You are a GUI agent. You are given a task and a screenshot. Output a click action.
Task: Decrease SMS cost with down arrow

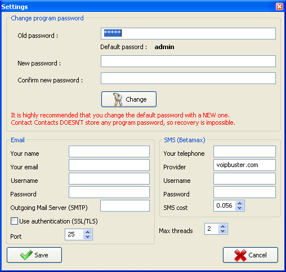240,208
